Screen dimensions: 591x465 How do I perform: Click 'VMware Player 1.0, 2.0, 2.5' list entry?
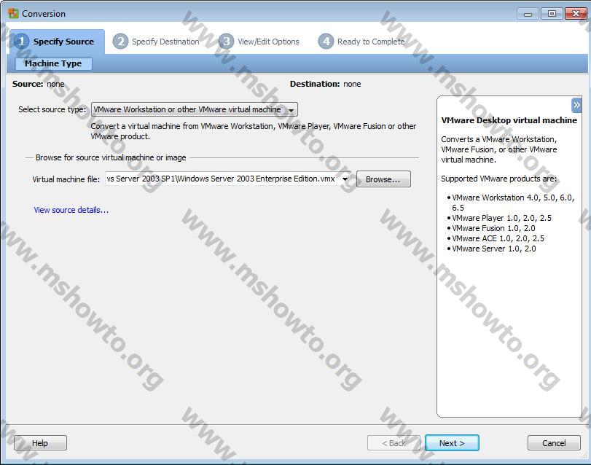point(501,218)
